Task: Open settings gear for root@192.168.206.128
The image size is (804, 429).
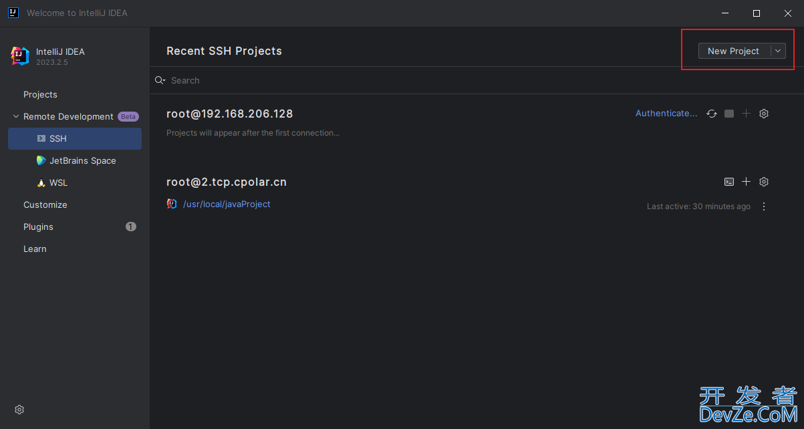Action: pos(764,114)
